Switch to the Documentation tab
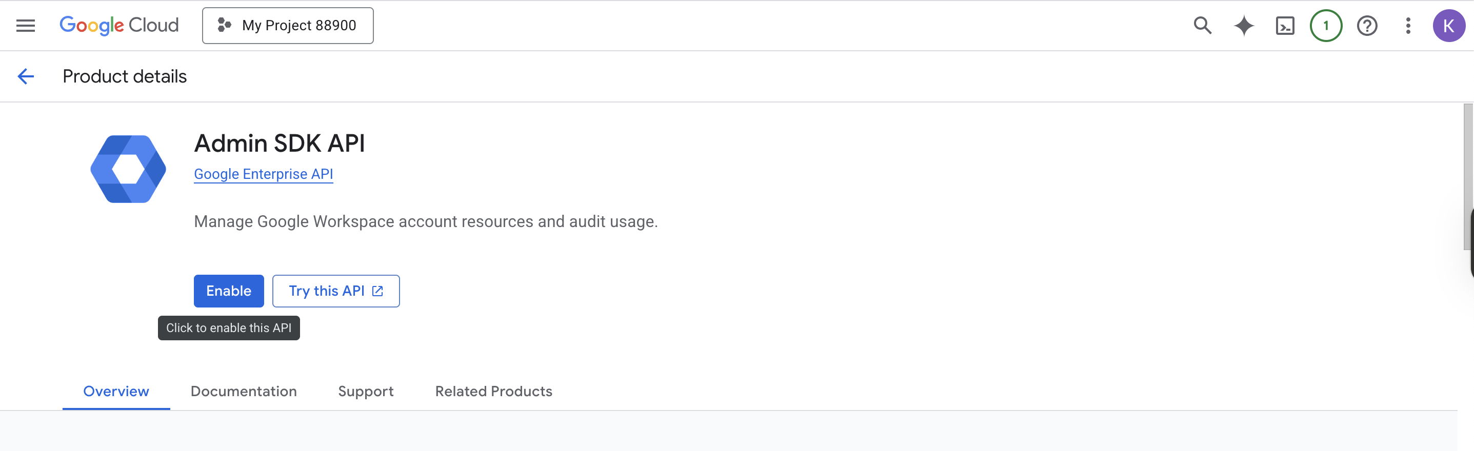 coord(244,391)
